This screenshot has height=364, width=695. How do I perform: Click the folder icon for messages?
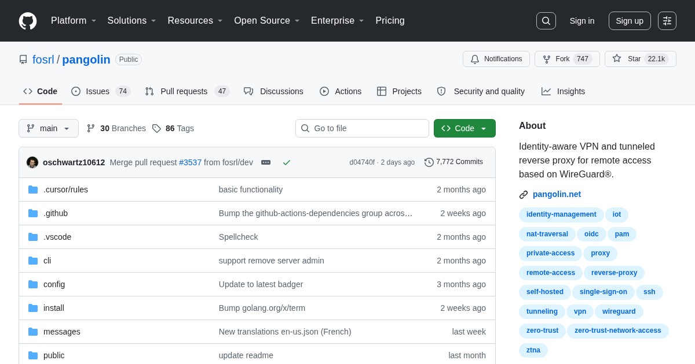[33, 332]
